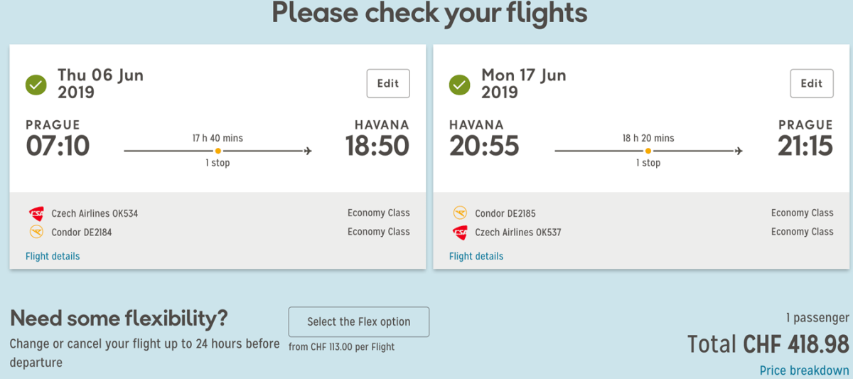
Task: Open Flight details for return flight
Action: pyautogui.click(x=476, y=256)
